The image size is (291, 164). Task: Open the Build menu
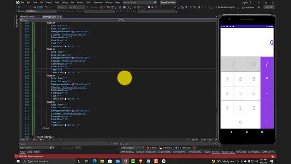(57, 2)
